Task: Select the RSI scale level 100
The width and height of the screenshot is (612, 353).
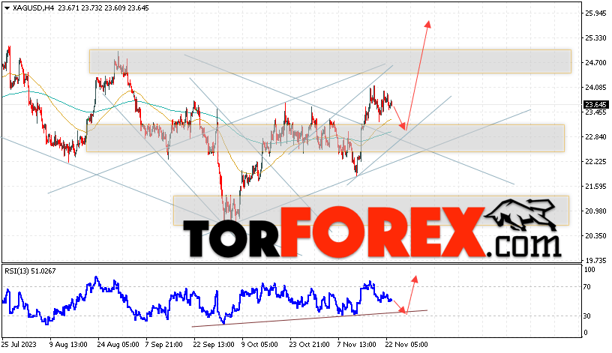Action: 589,270
